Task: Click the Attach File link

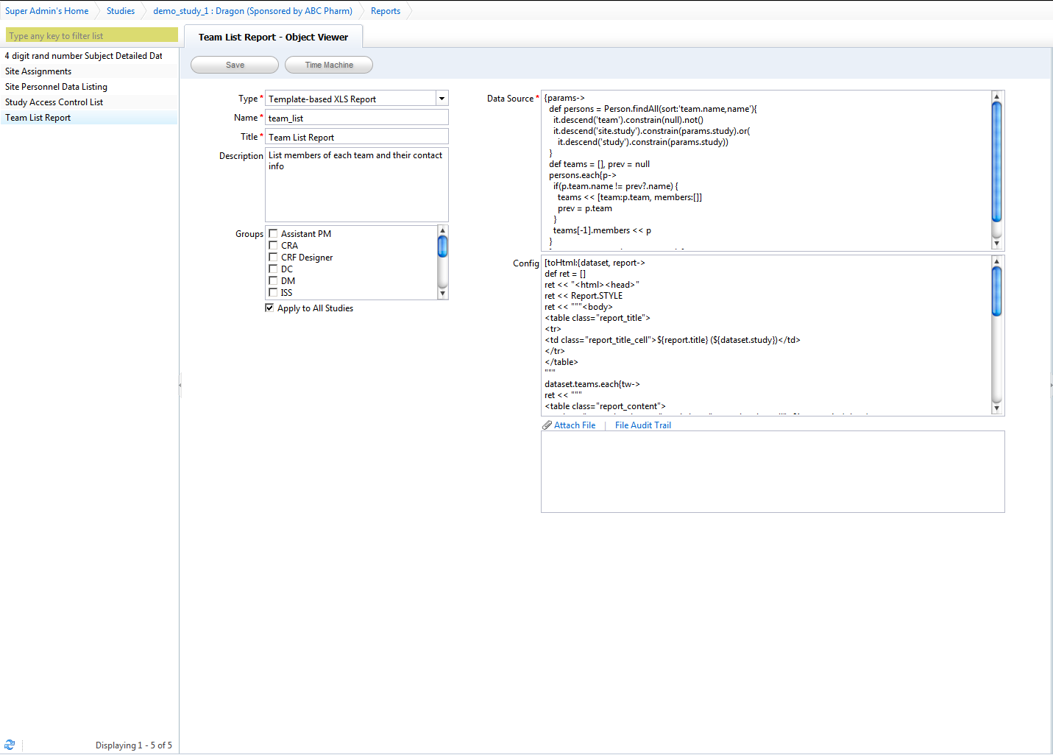Action: tap(575, 425)
